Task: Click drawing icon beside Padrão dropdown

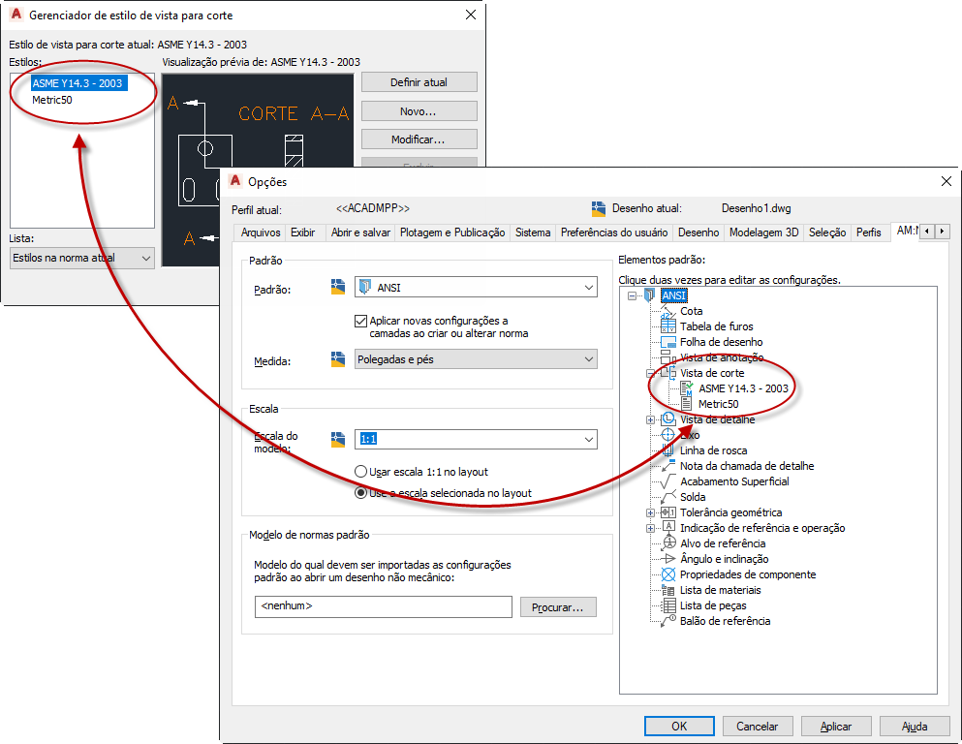Action: click(337, 287)
